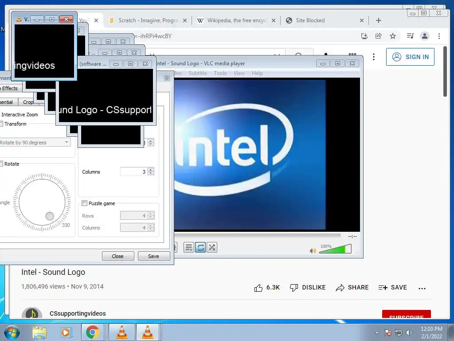Show hidden tray icons arrow

pyautogui.click(x=377, y=333)
